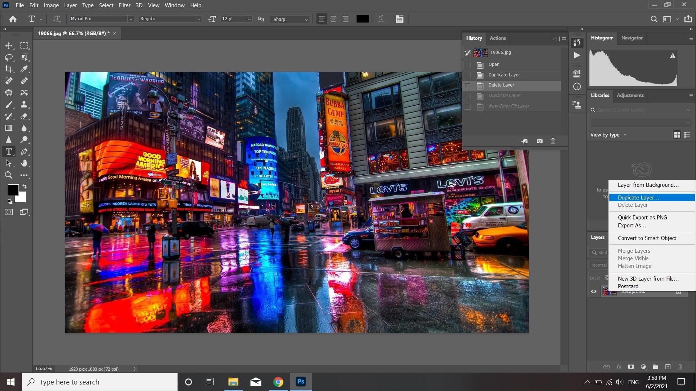Select the Zoom tool

tap(9, 175)
